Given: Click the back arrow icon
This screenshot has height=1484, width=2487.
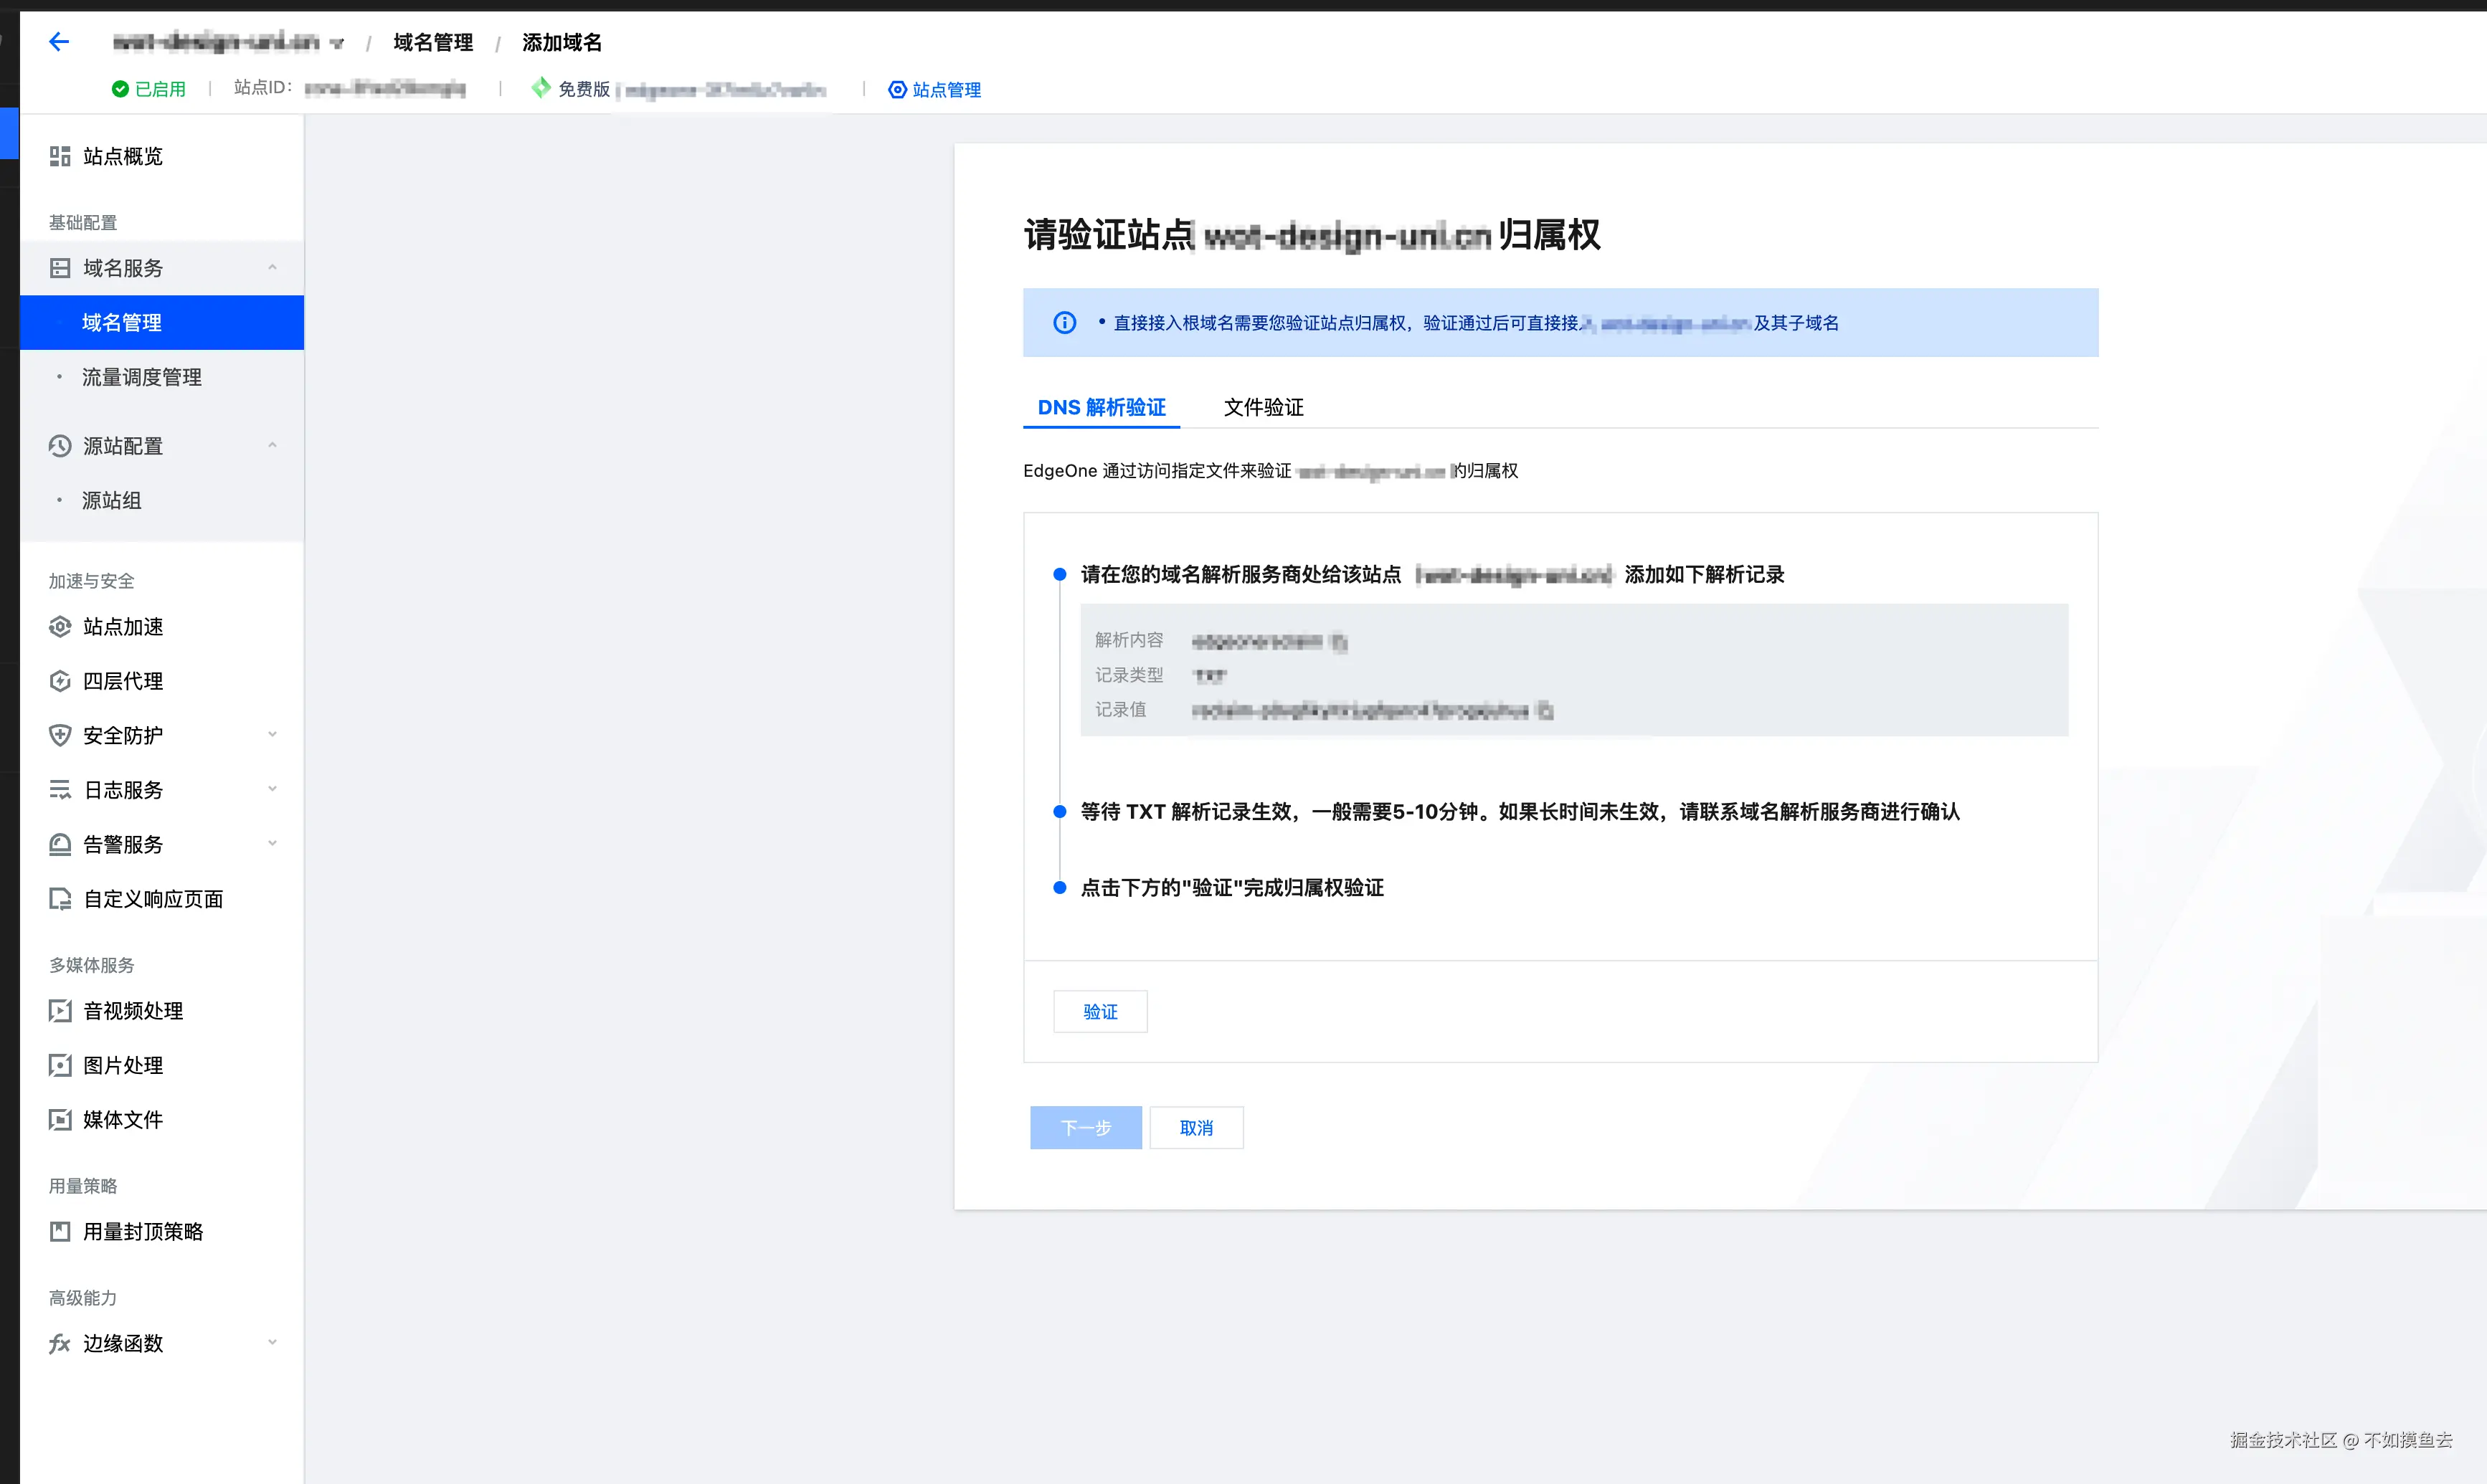Looking at the screenshot, I should pyautogui.click(x=59, y=42).
